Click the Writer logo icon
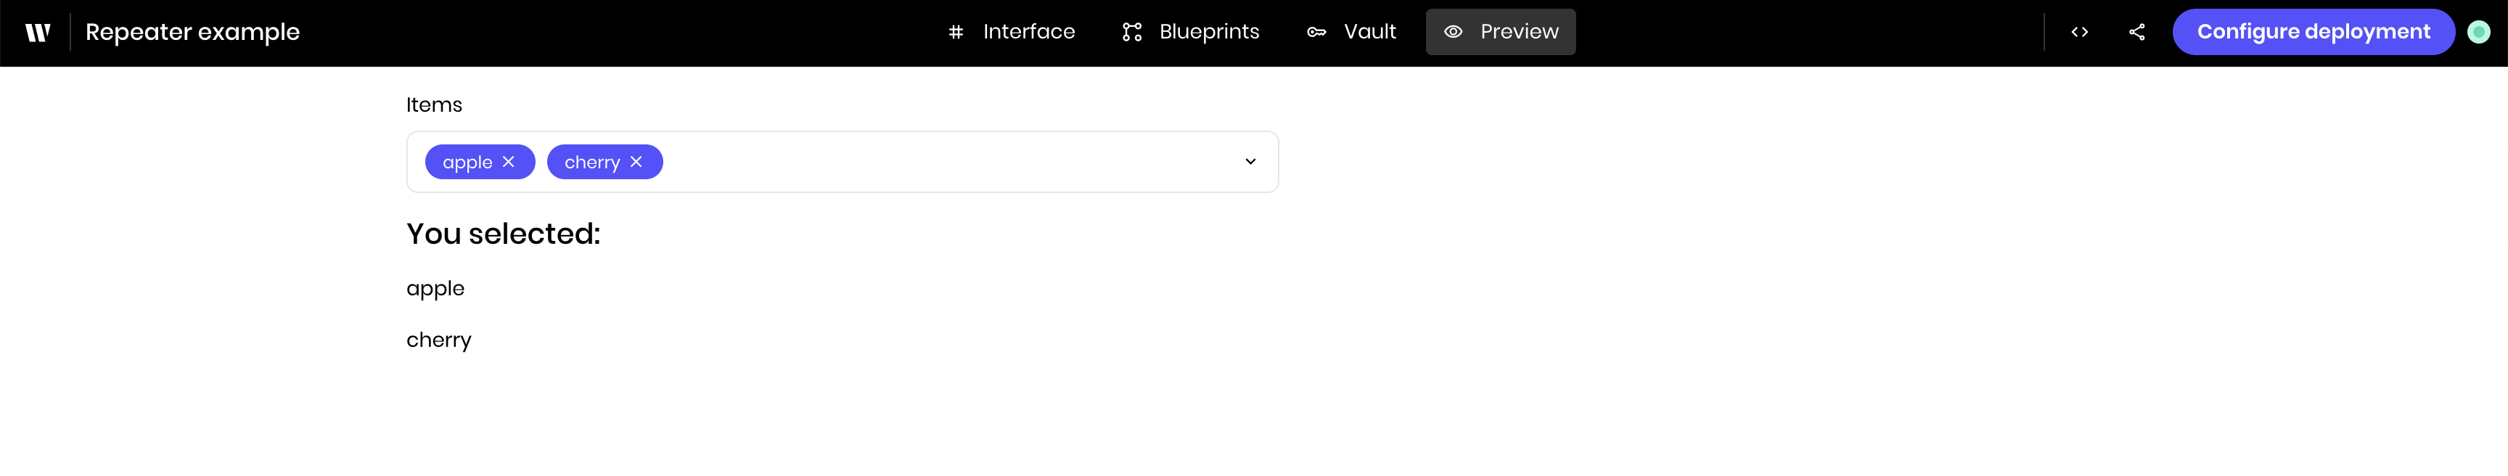Screen dimensions: 2508x476 click(x=38, y=32)
